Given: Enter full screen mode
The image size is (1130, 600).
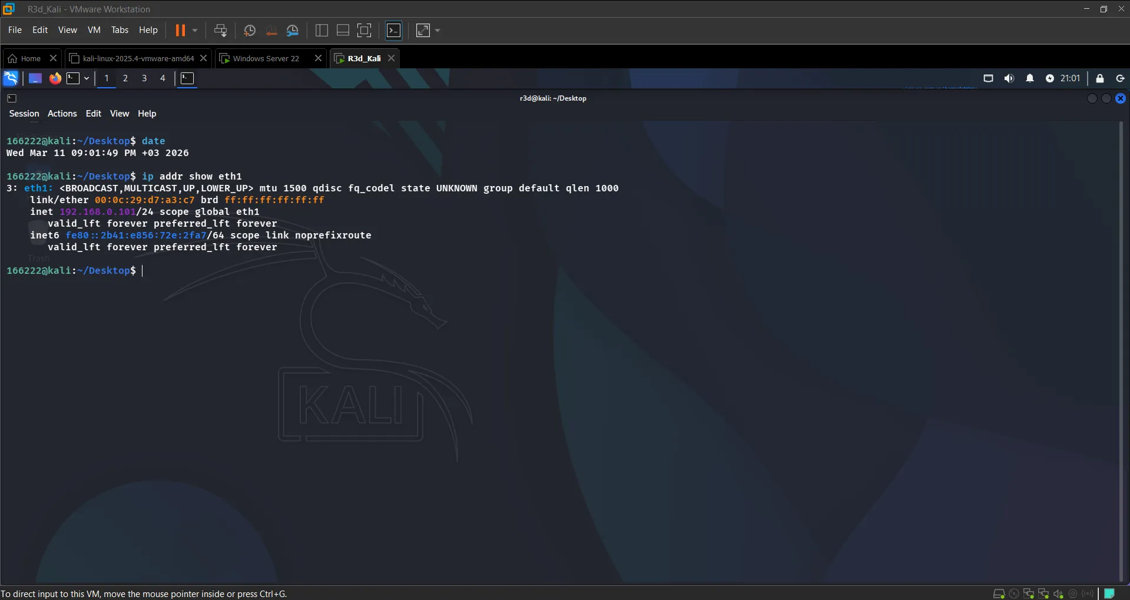Looking at the screenshot, I should point(364,31).
